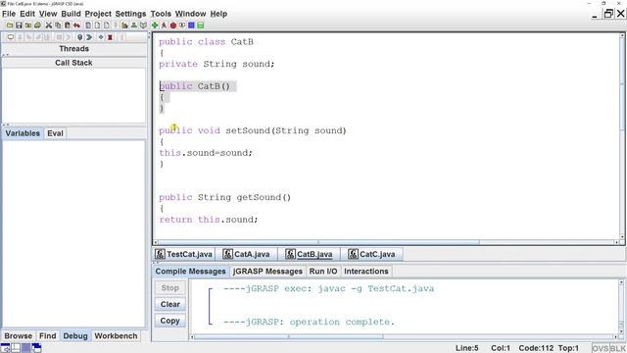Open the Tools menu
The height and width of the screenshot is (353, 627).
(161, 14)
